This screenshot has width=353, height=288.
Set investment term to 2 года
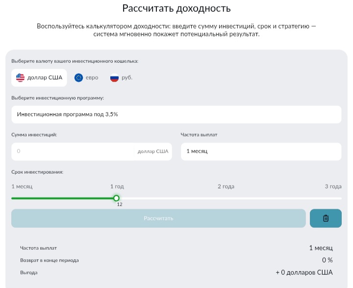point(226,186)
